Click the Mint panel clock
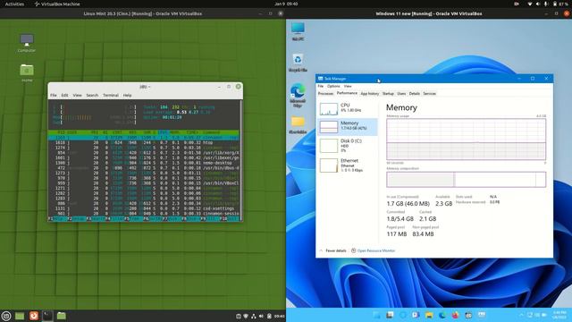Image resolution: width=572 pixels, height=322 pixels. [x=280, y=316]
